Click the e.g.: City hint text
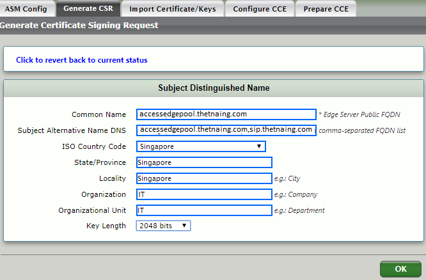 287,179
